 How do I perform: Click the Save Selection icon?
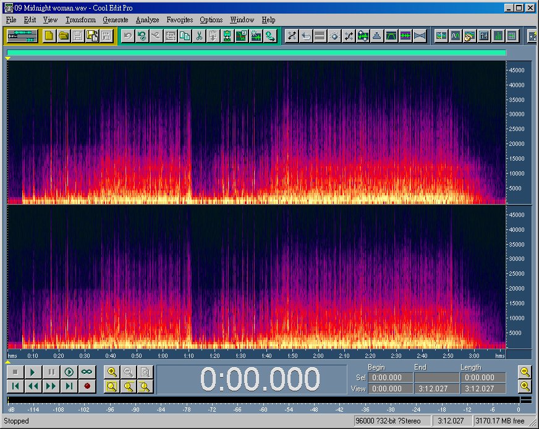106,36
